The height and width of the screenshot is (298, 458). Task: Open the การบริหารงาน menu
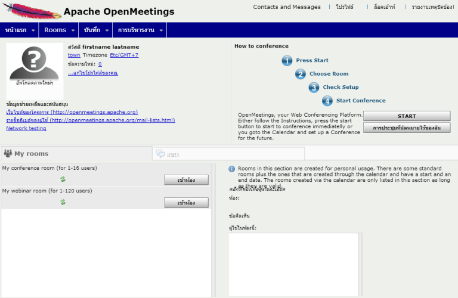point(140,30)
